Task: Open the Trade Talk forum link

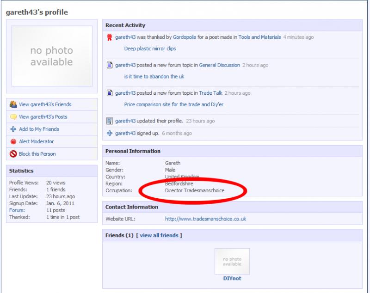Action: (210, 93)
